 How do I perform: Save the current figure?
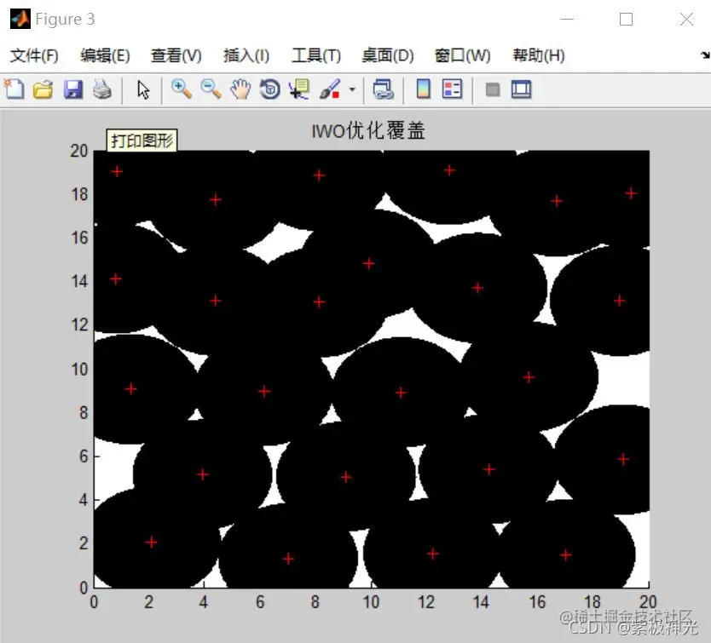(73, 89)
